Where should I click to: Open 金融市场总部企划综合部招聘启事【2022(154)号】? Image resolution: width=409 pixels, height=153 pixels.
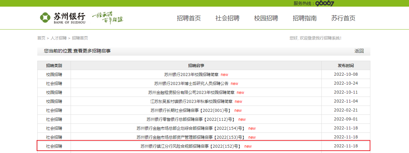click(x=191, y=128)
